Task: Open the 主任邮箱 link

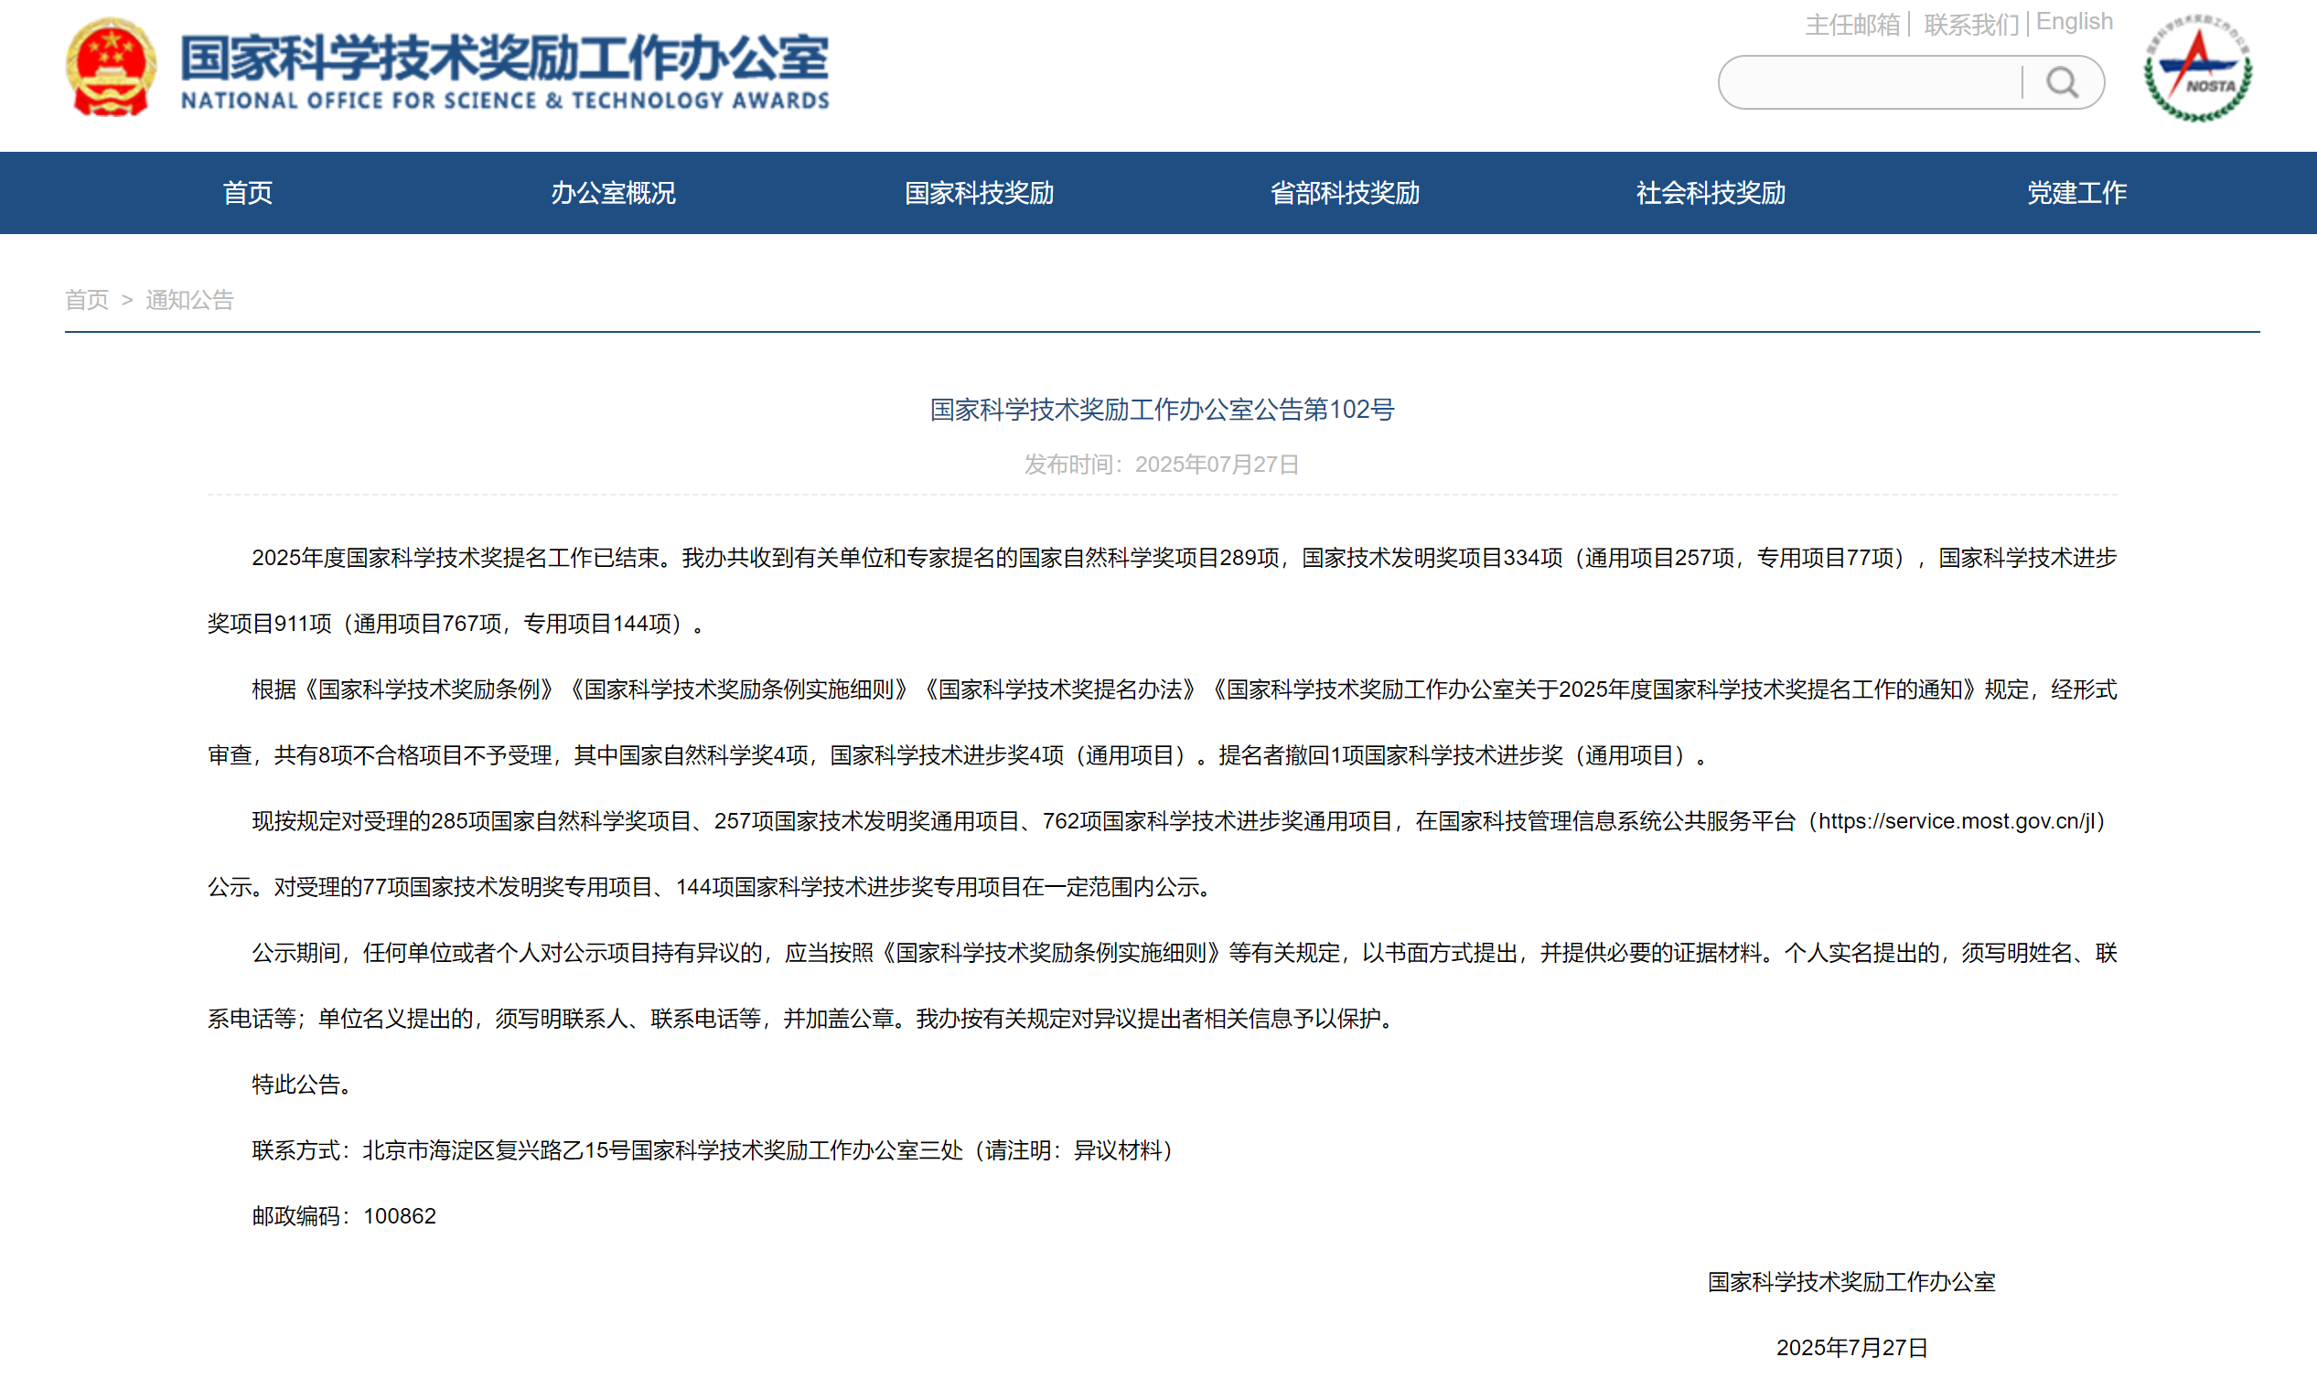Action: [x=1851, y=25]
